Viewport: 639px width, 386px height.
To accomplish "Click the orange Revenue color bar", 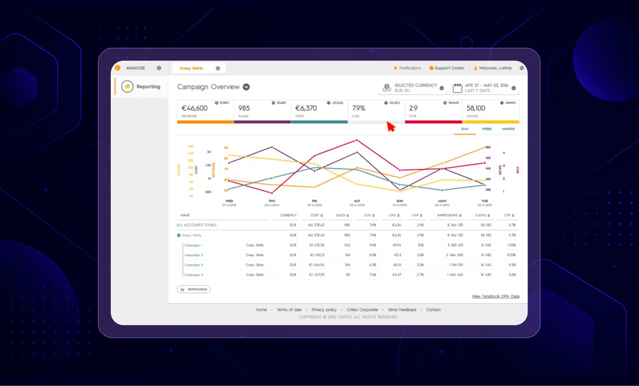I will tap(205, 122).
